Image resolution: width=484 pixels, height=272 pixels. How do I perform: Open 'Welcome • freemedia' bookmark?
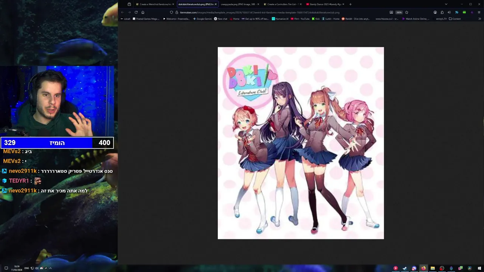click(x=176, y=19)
